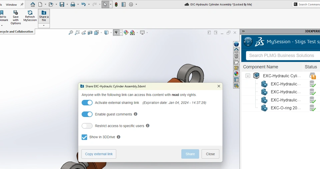Open a file using the Open folder icon
Screen dimensions: 320x169
(51, 4)
